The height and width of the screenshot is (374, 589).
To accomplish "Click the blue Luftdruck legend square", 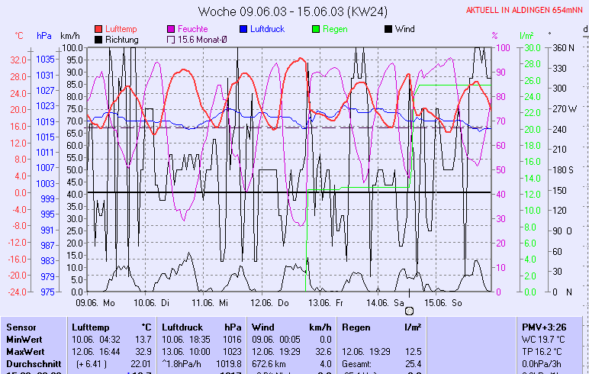I will [x=243, y=29].
